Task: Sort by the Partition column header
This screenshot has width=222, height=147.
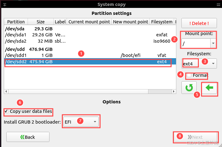Action: 16,22
